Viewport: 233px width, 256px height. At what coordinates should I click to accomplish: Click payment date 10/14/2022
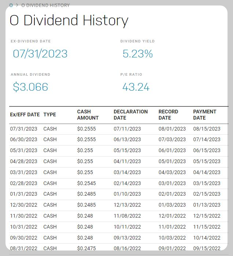coord(207,238)
